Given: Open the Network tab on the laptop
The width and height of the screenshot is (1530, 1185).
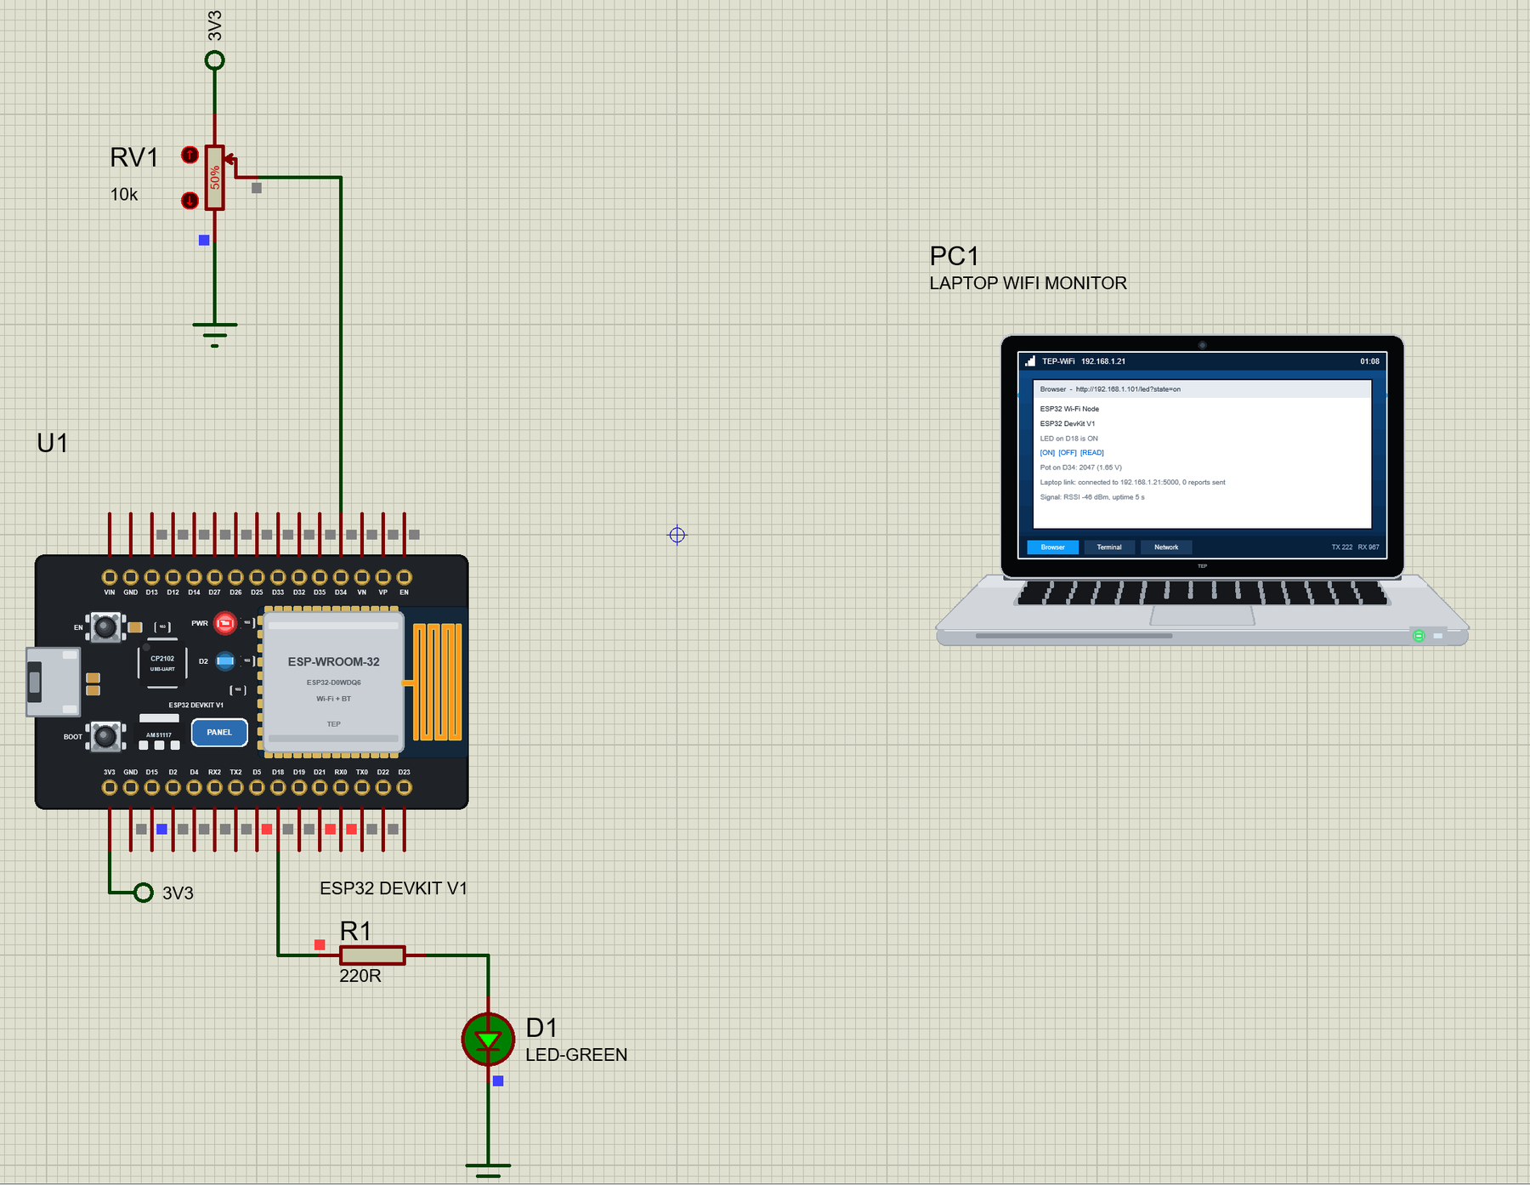Looking at the screenshot, I should [1166, 547].
